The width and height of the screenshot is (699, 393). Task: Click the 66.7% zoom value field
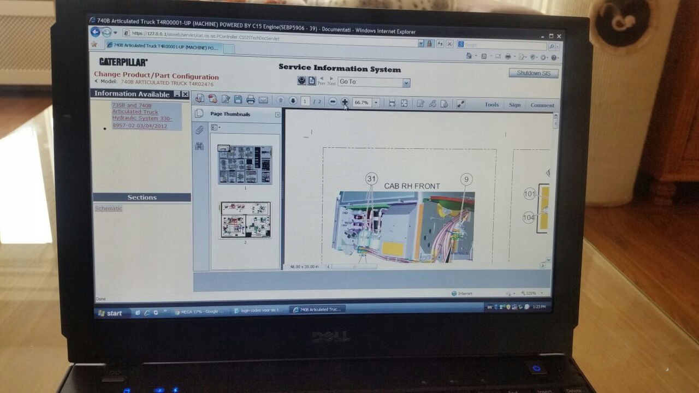click(x=362, y=103)
